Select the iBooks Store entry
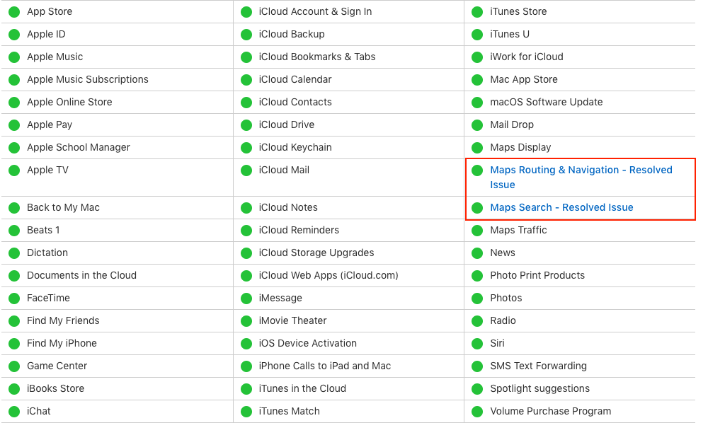The height and width of the screenshot is (423, 708). point(55,388)
